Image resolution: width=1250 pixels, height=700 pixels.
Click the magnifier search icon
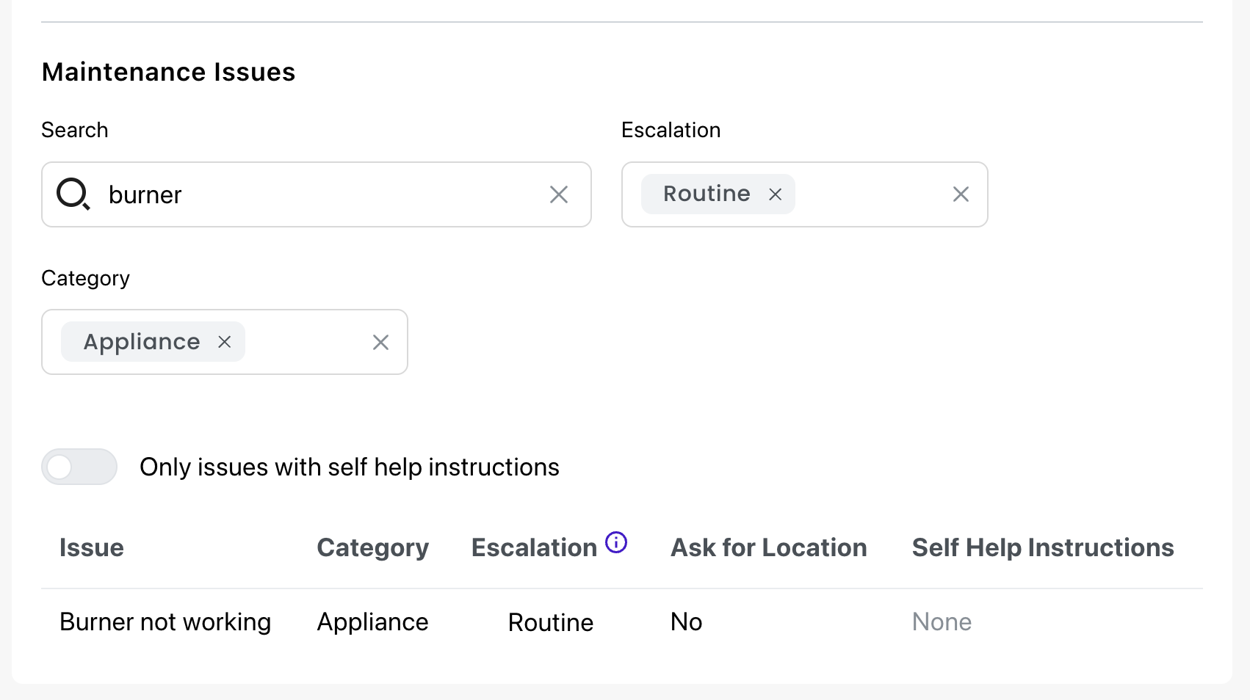coord(73,194)
